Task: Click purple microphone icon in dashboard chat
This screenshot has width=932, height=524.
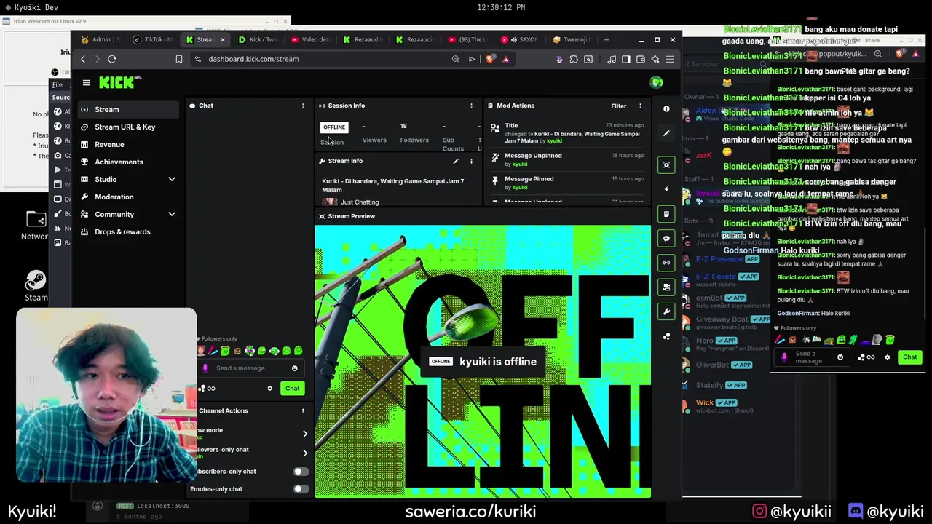Action: pyautogui.click(x=205, y=368)
